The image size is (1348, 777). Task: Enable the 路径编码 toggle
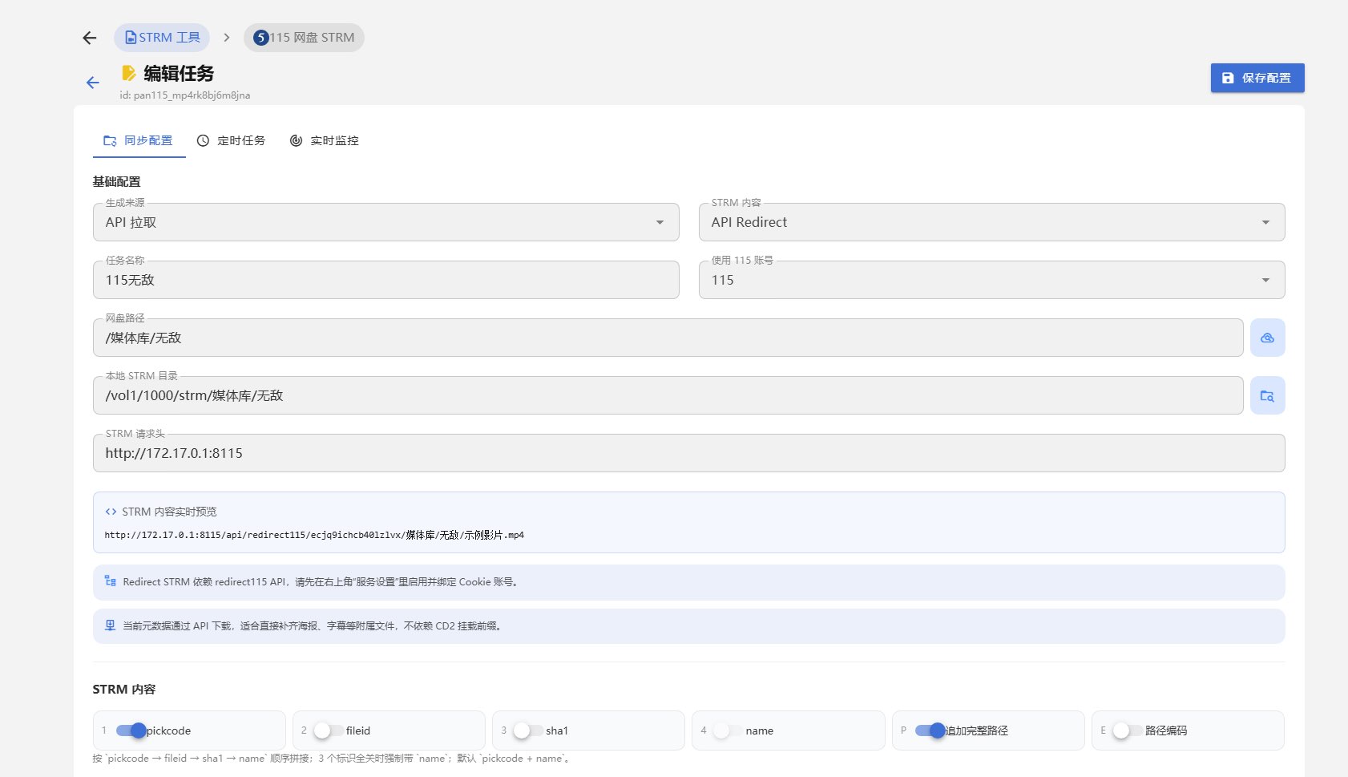click(1128, 730)
